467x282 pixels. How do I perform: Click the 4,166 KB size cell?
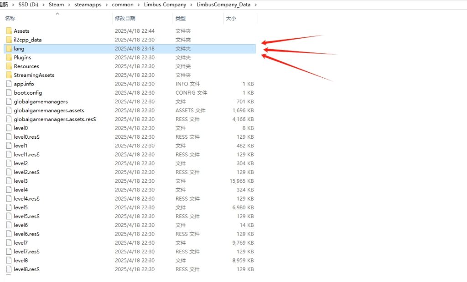coord(243,119)
